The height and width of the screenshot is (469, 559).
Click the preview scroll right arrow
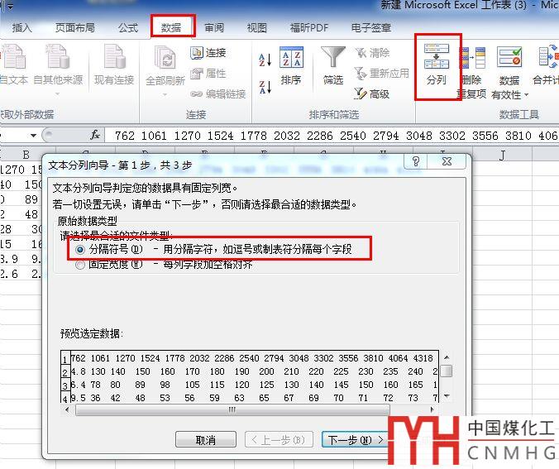tap(432, 409)
